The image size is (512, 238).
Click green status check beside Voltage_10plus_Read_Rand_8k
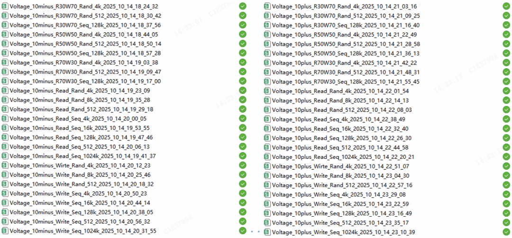tap(506, 100)
